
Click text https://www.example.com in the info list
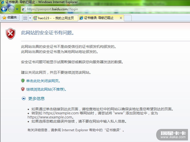[x=51, y=117]
